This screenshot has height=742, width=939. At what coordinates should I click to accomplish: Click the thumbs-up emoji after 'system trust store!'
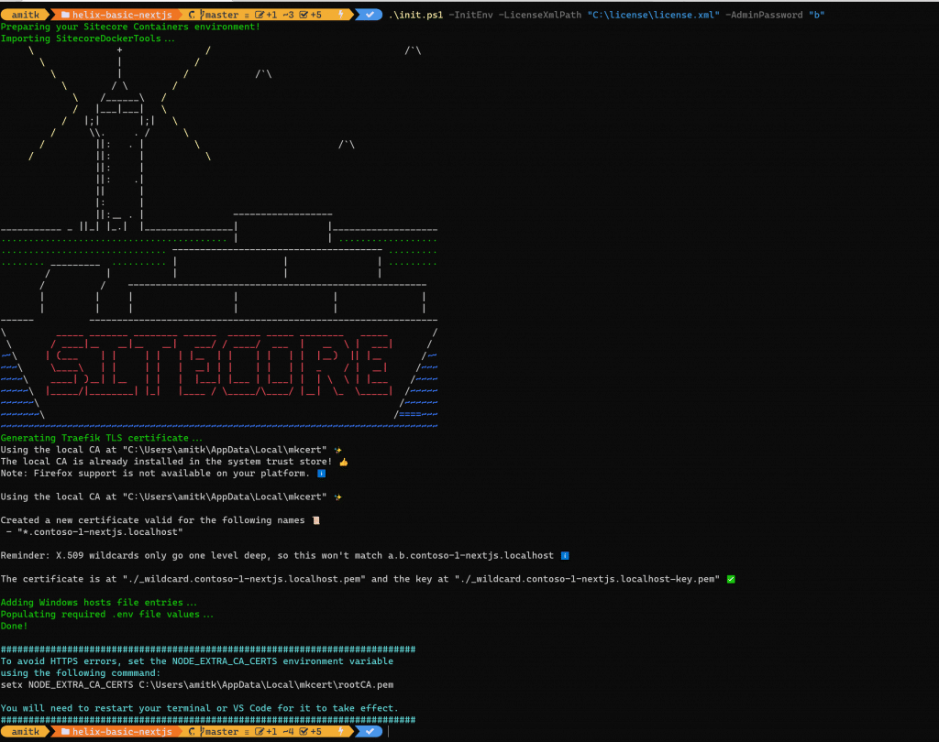coord(343,462)
